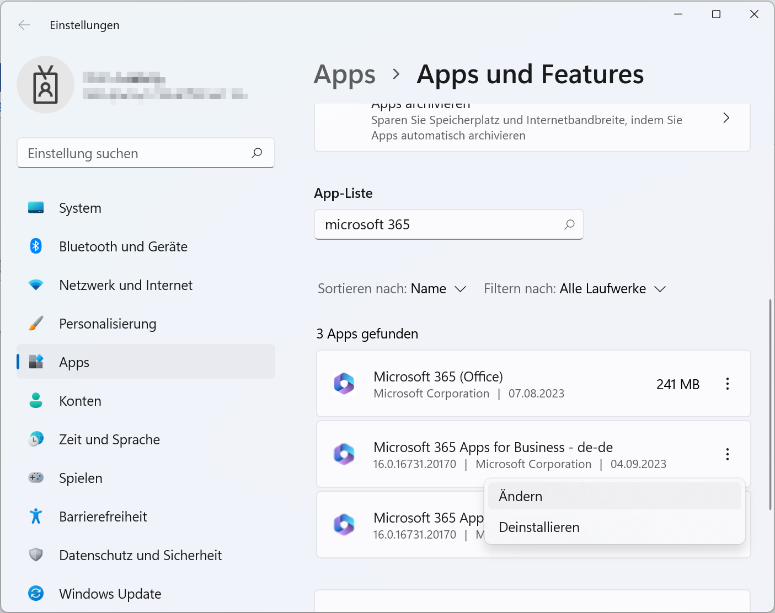775x613 pixels.
Task: Click the Zeit und Sprache globe-clock icon
Action: 36,439
